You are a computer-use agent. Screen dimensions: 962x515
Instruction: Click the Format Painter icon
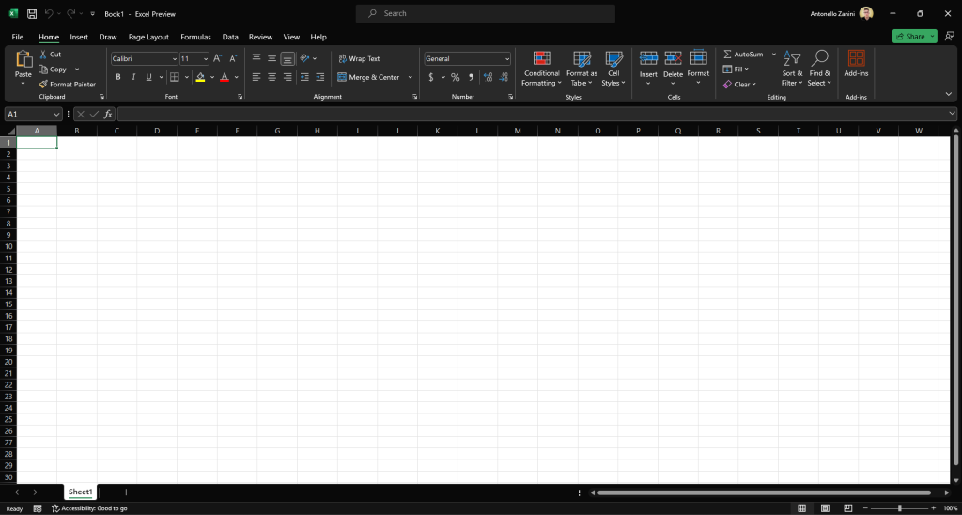43,85
